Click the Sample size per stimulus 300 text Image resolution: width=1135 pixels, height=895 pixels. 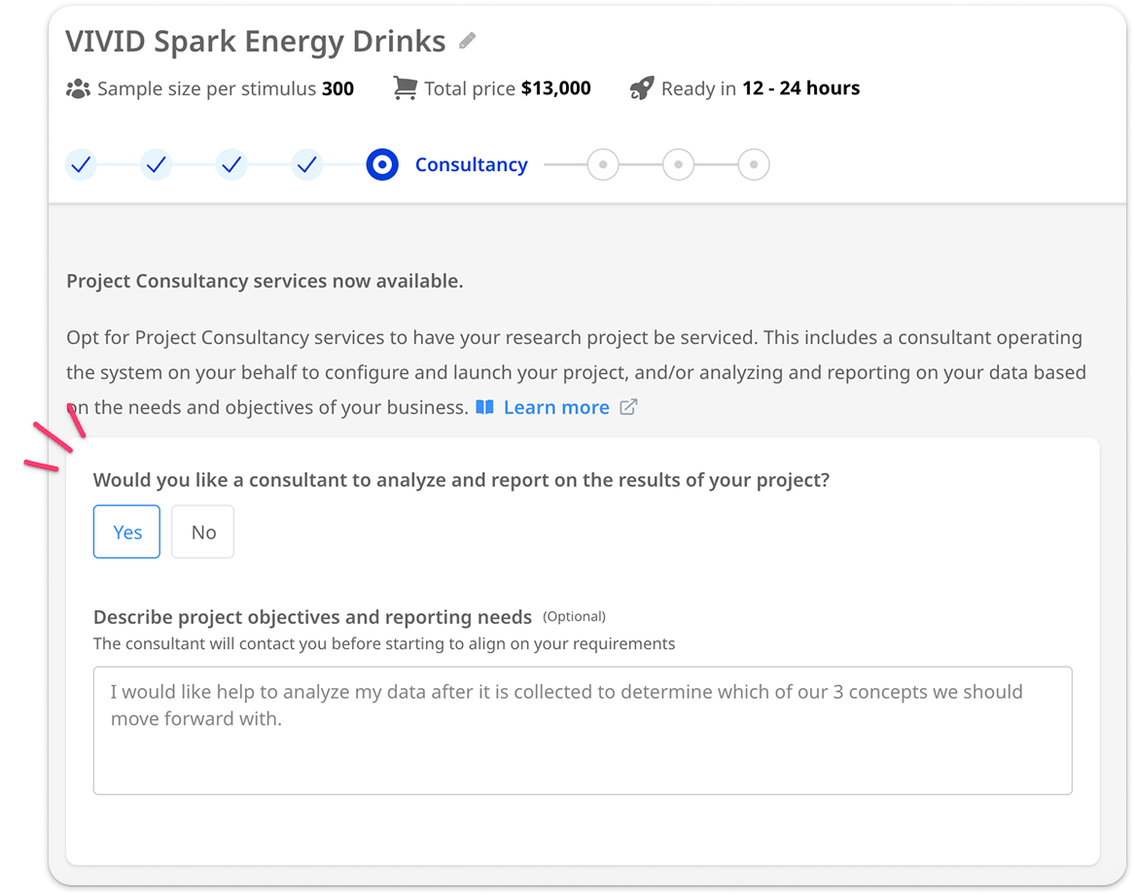tap(226, 89)
